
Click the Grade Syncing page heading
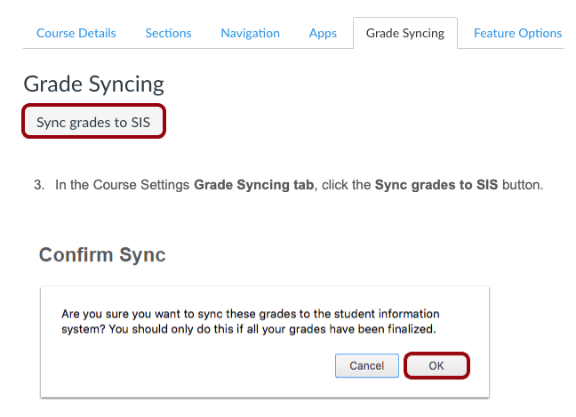pyautogui.click(x=93, y=84)
